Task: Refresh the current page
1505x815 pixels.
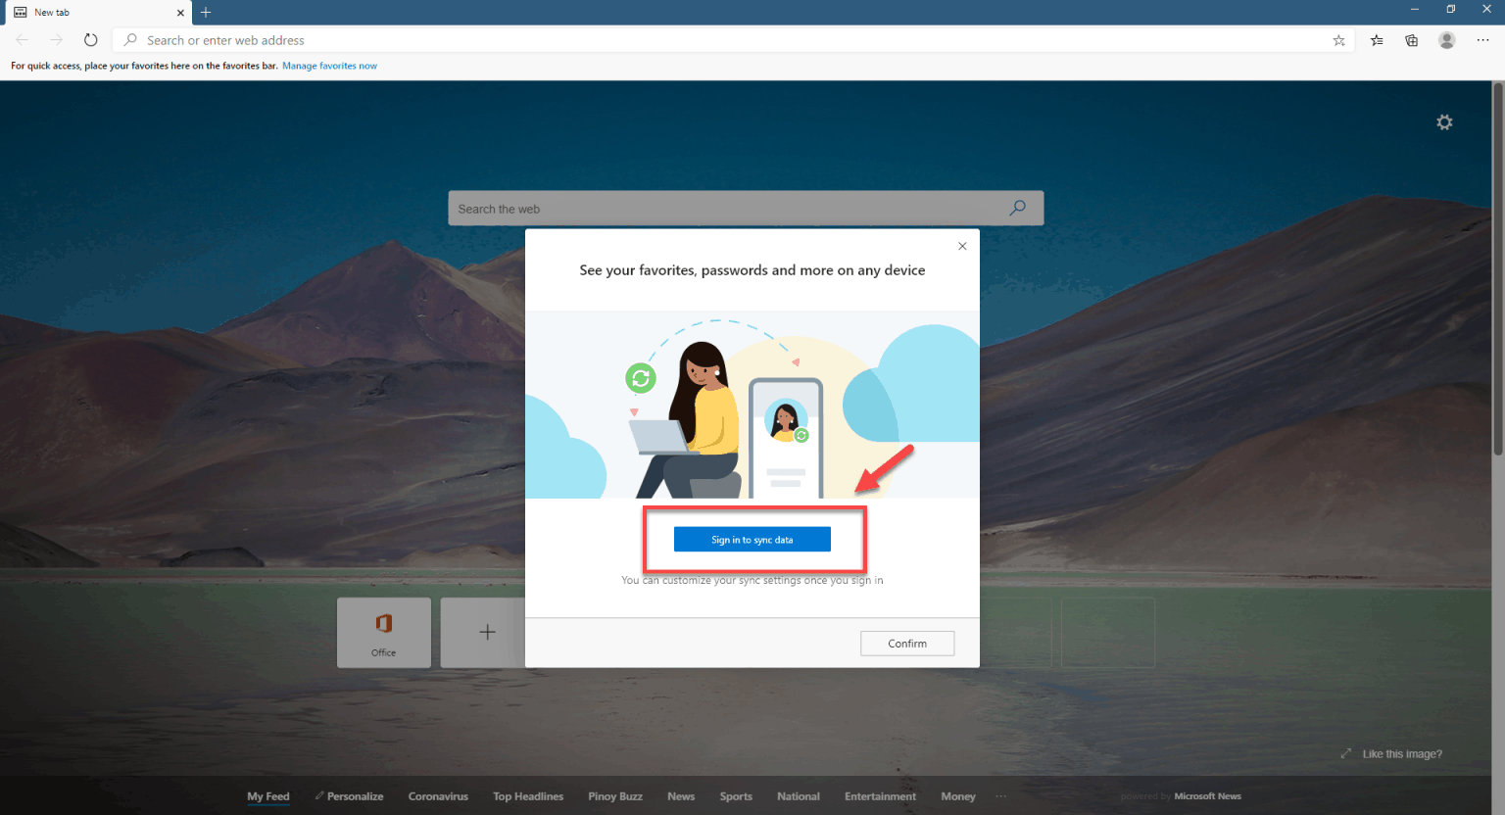Action: tap(91, 40)
